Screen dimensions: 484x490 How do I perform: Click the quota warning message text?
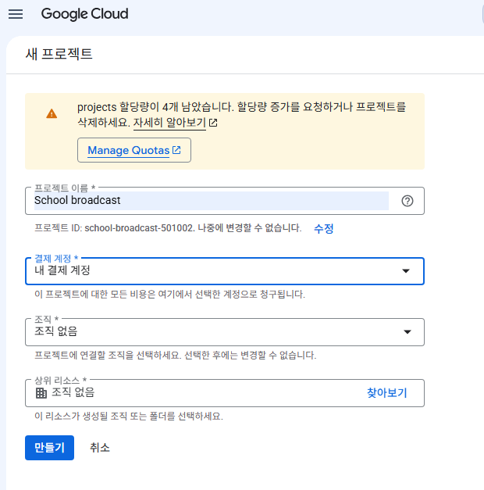pyautogui.click(x=241, y=114)
